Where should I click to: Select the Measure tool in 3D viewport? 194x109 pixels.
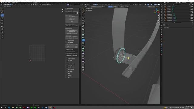83,29
